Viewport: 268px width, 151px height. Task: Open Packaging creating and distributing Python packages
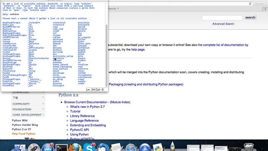coord(146,84)
